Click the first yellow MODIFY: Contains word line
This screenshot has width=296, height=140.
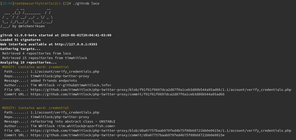[36, 67]
